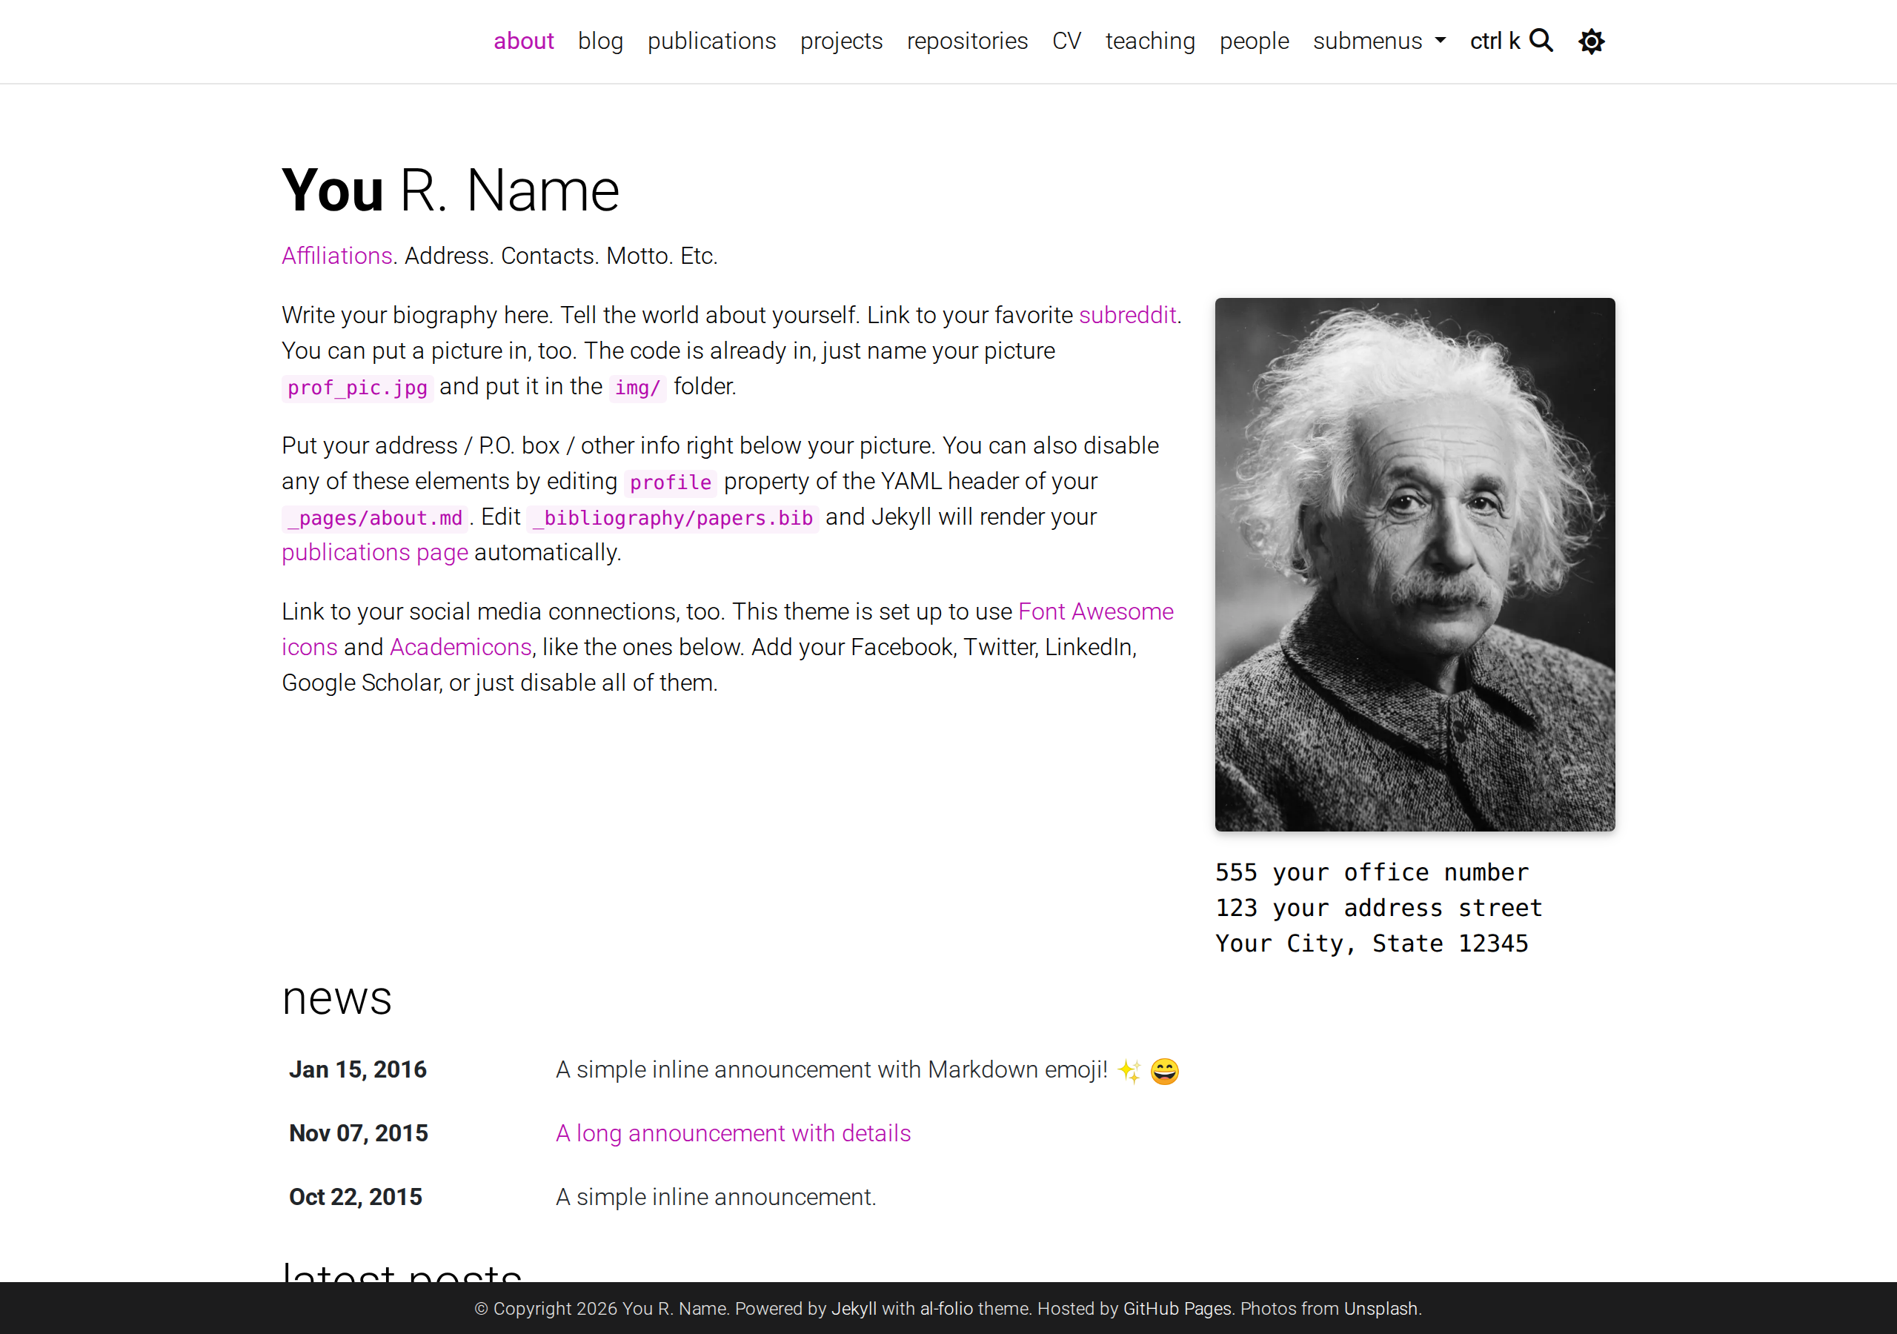1897x1334 pixels.
Task: Visit the subreddit link
Action: click(1127, 315)
